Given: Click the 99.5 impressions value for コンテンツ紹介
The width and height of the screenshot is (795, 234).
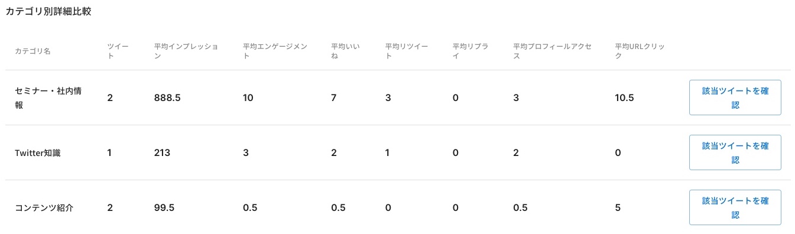Looking at the screenshot, I should coord(164,208).
